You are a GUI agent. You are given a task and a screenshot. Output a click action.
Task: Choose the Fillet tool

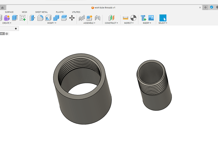coord(40,18)
